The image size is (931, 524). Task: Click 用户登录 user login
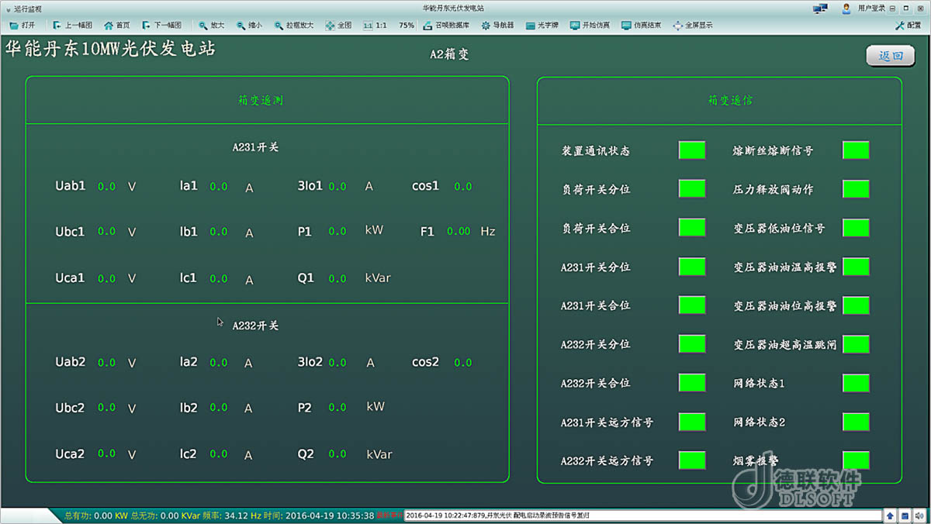point(864,9)
